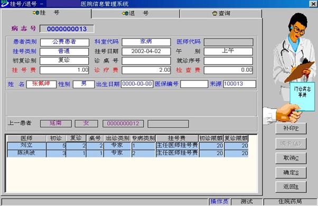Click 专家 cell in 刘立 row
The width and height of the screenshot is (318, 206).
pyautogui.click(x=117, y=146)
